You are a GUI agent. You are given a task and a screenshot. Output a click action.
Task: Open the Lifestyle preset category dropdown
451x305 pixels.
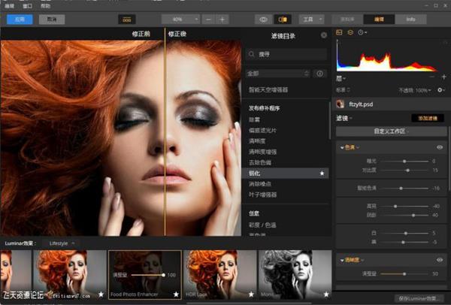(62, 243)
